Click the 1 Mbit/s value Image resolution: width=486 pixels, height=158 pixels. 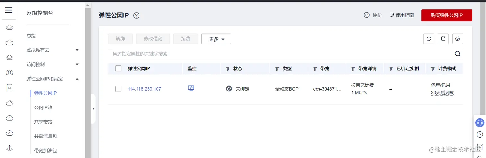359,93
